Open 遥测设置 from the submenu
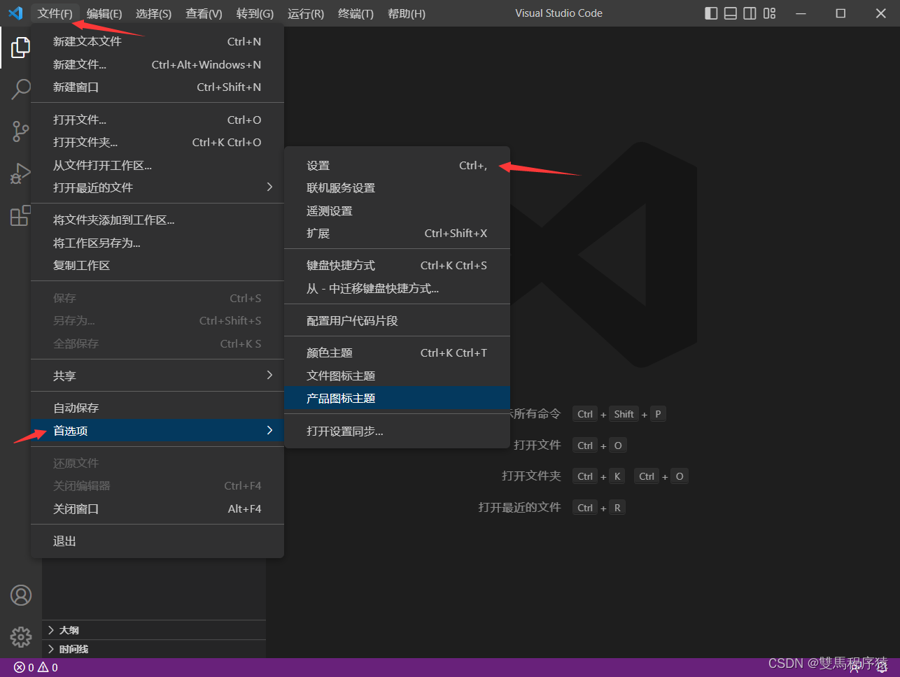 coord(397,211)
